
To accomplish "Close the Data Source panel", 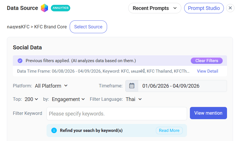I will 230,8.
